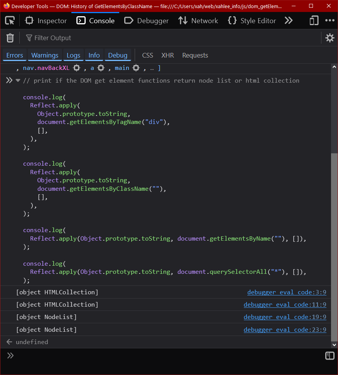Open debugger eval code:11:9 link

pos(285,304)
